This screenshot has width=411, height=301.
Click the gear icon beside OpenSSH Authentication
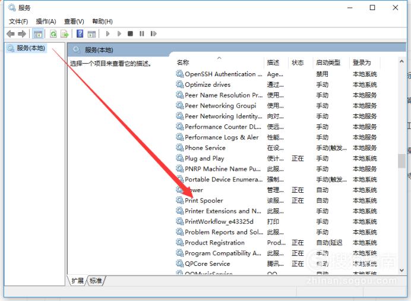tap(179, 74)
